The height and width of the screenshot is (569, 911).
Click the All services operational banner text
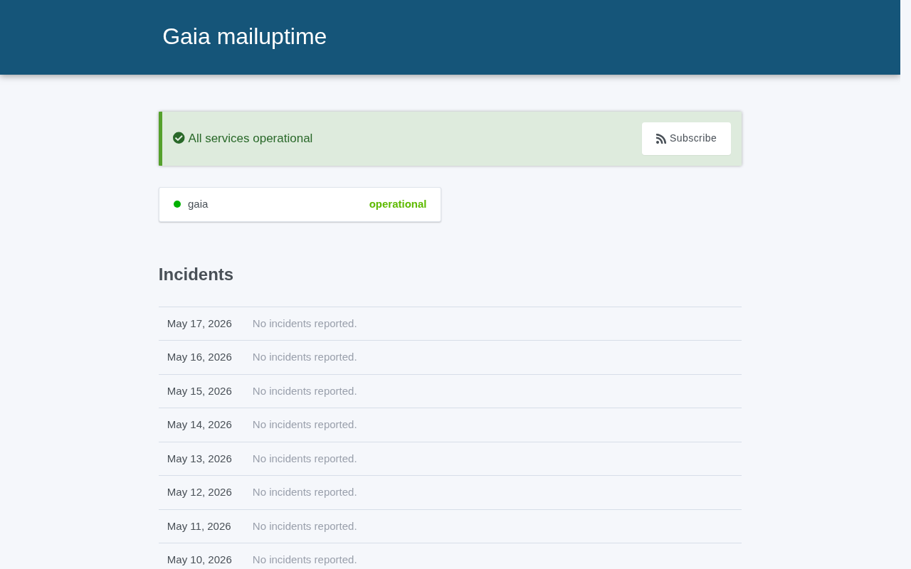point(251,139)
